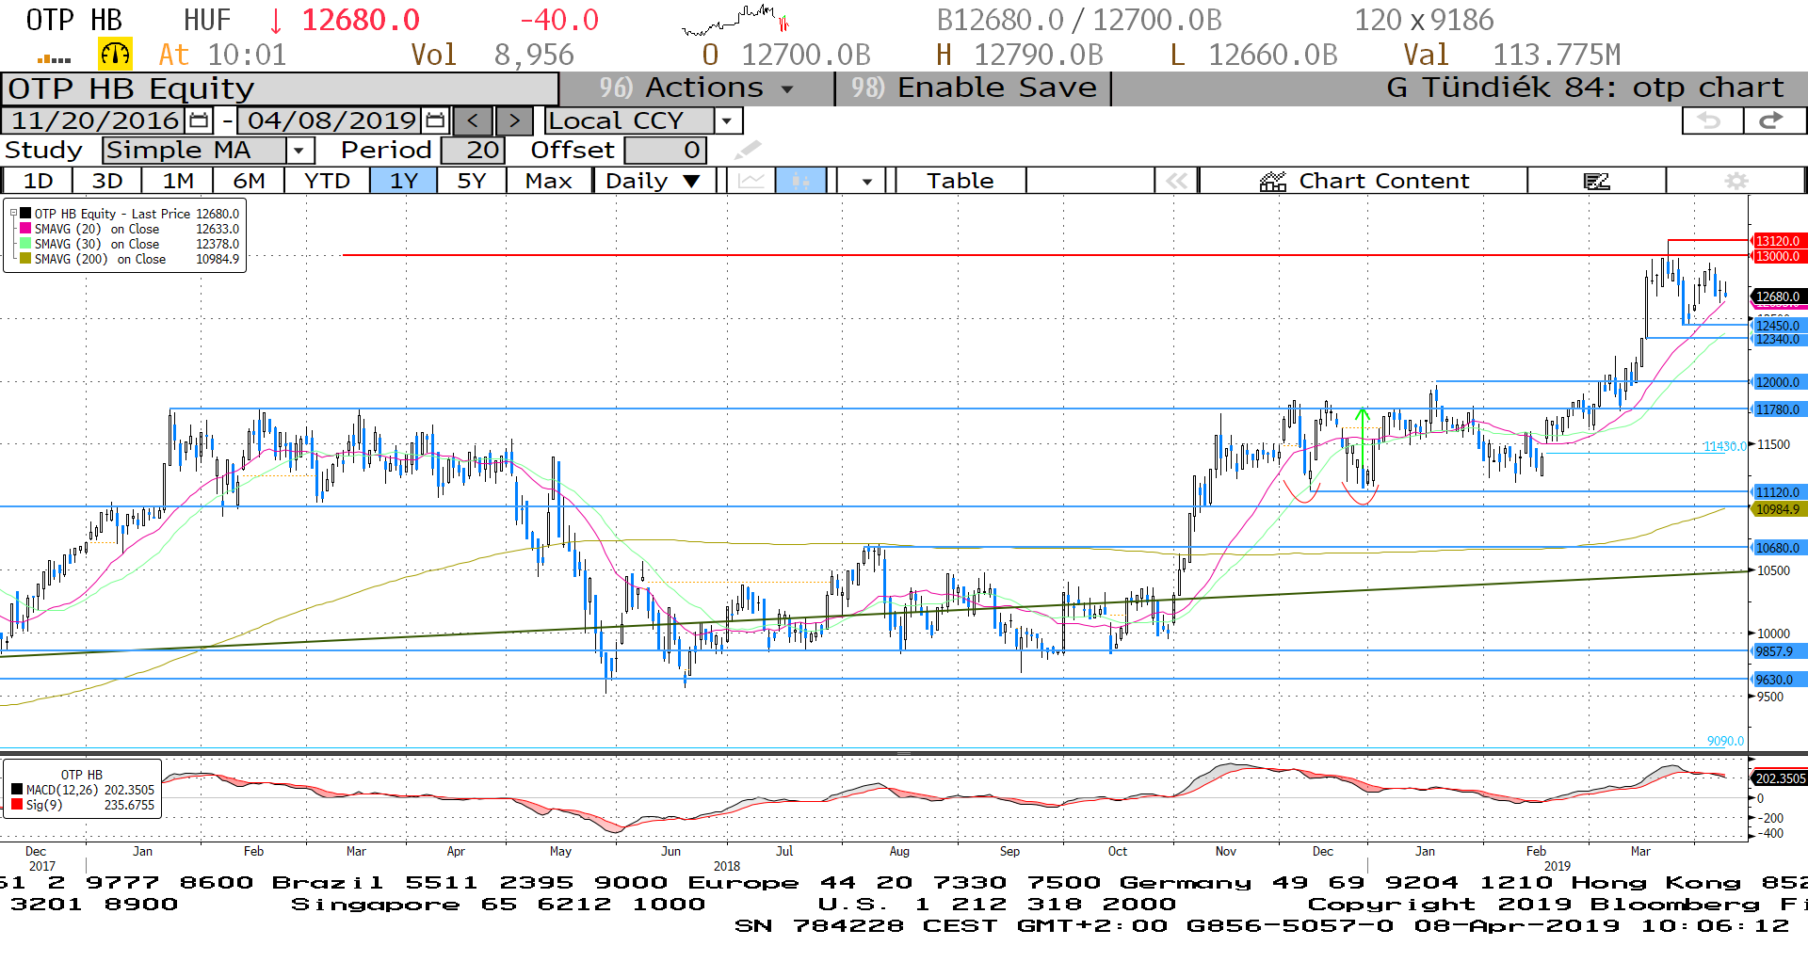Open the Table view button

point(960,181)
